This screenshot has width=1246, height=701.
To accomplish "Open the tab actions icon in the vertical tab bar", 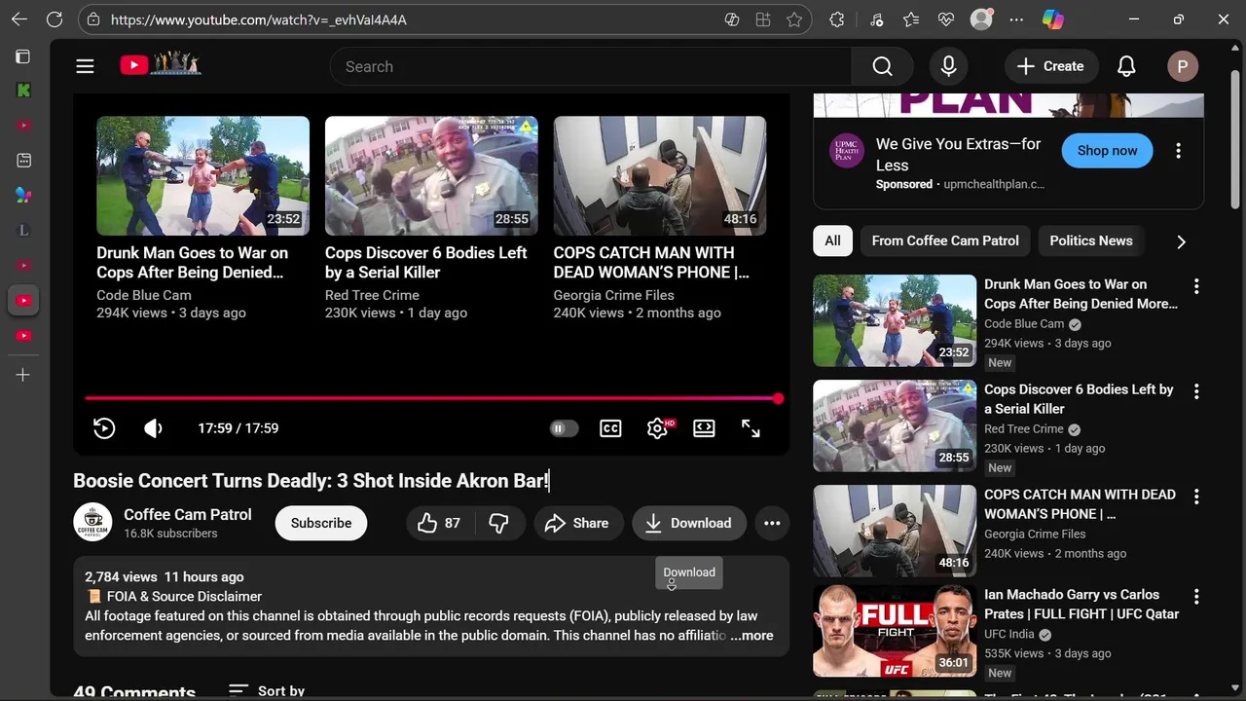I will [23, 56].
